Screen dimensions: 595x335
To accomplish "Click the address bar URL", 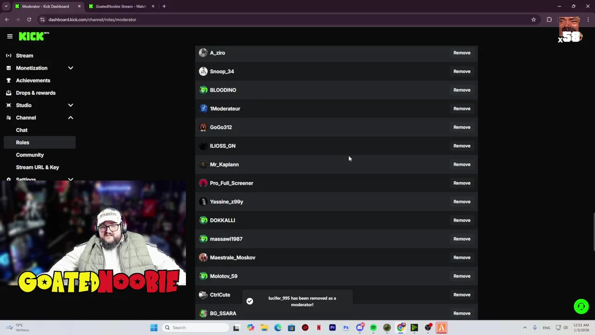I will point(93,20).
